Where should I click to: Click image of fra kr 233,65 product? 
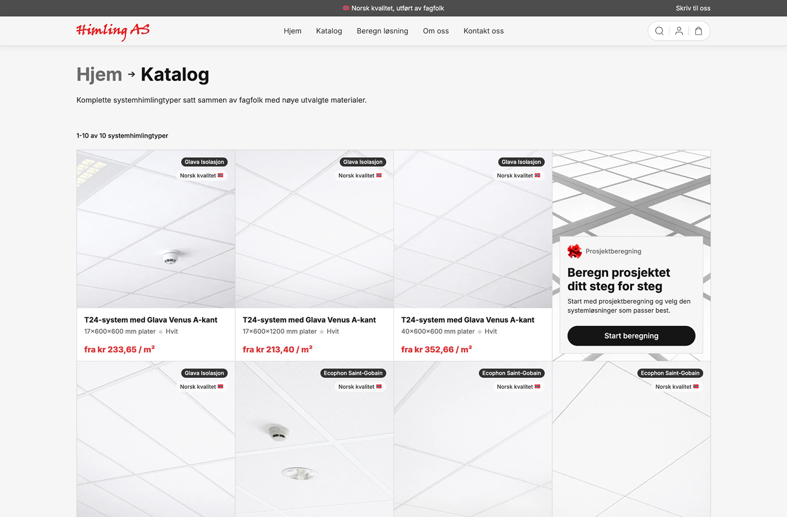click(156, 229)
